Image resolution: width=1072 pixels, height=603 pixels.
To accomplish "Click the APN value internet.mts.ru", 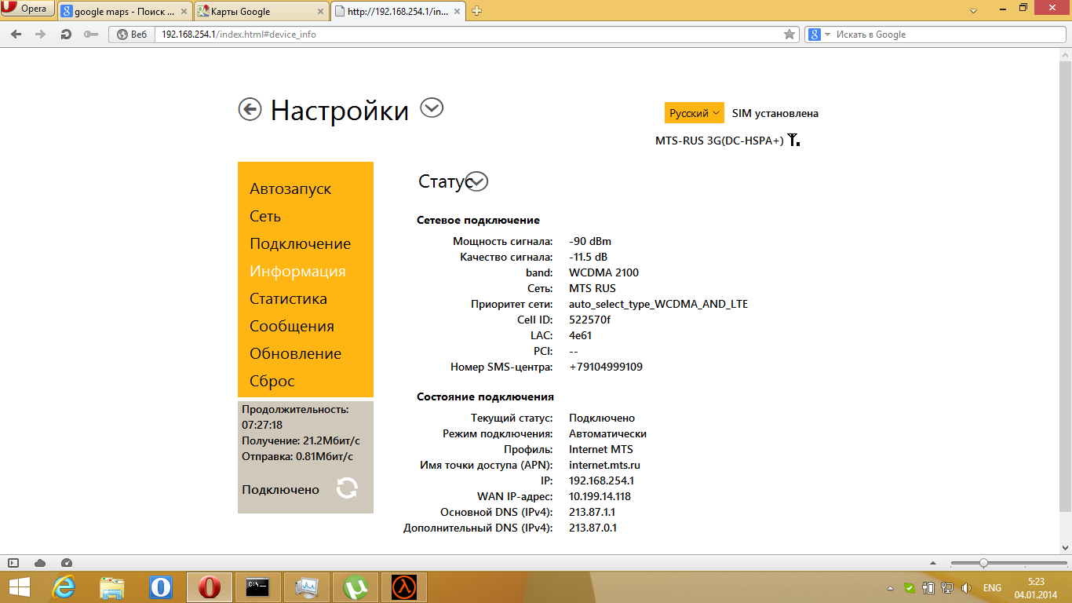I will click(605, 465).
